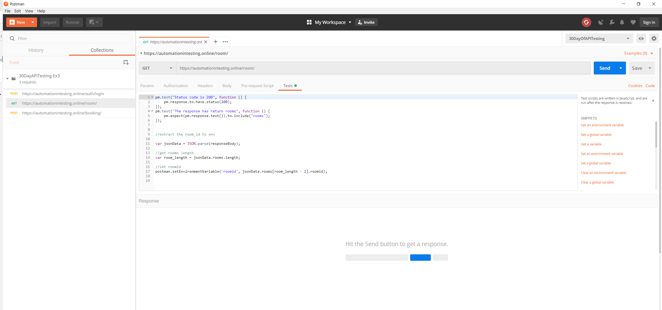Switch to the Params tab
The height and width of the screenshot is (310, 662).
coord(147,86)
